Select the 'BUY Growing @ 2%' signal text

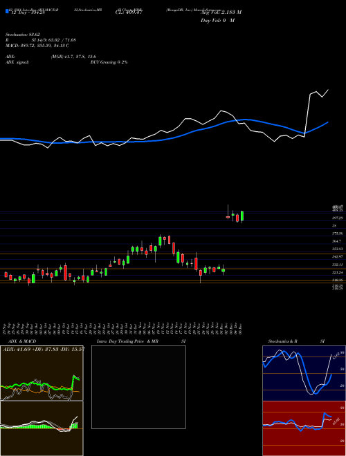click(109, 62)
